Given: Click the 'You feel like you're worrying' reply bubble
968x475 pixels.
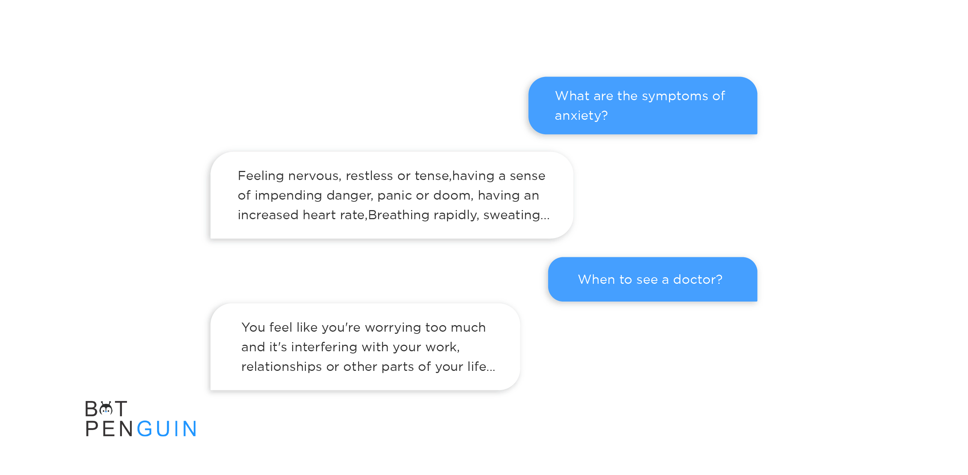Looking at the screenshot, I should coord(365,347).
